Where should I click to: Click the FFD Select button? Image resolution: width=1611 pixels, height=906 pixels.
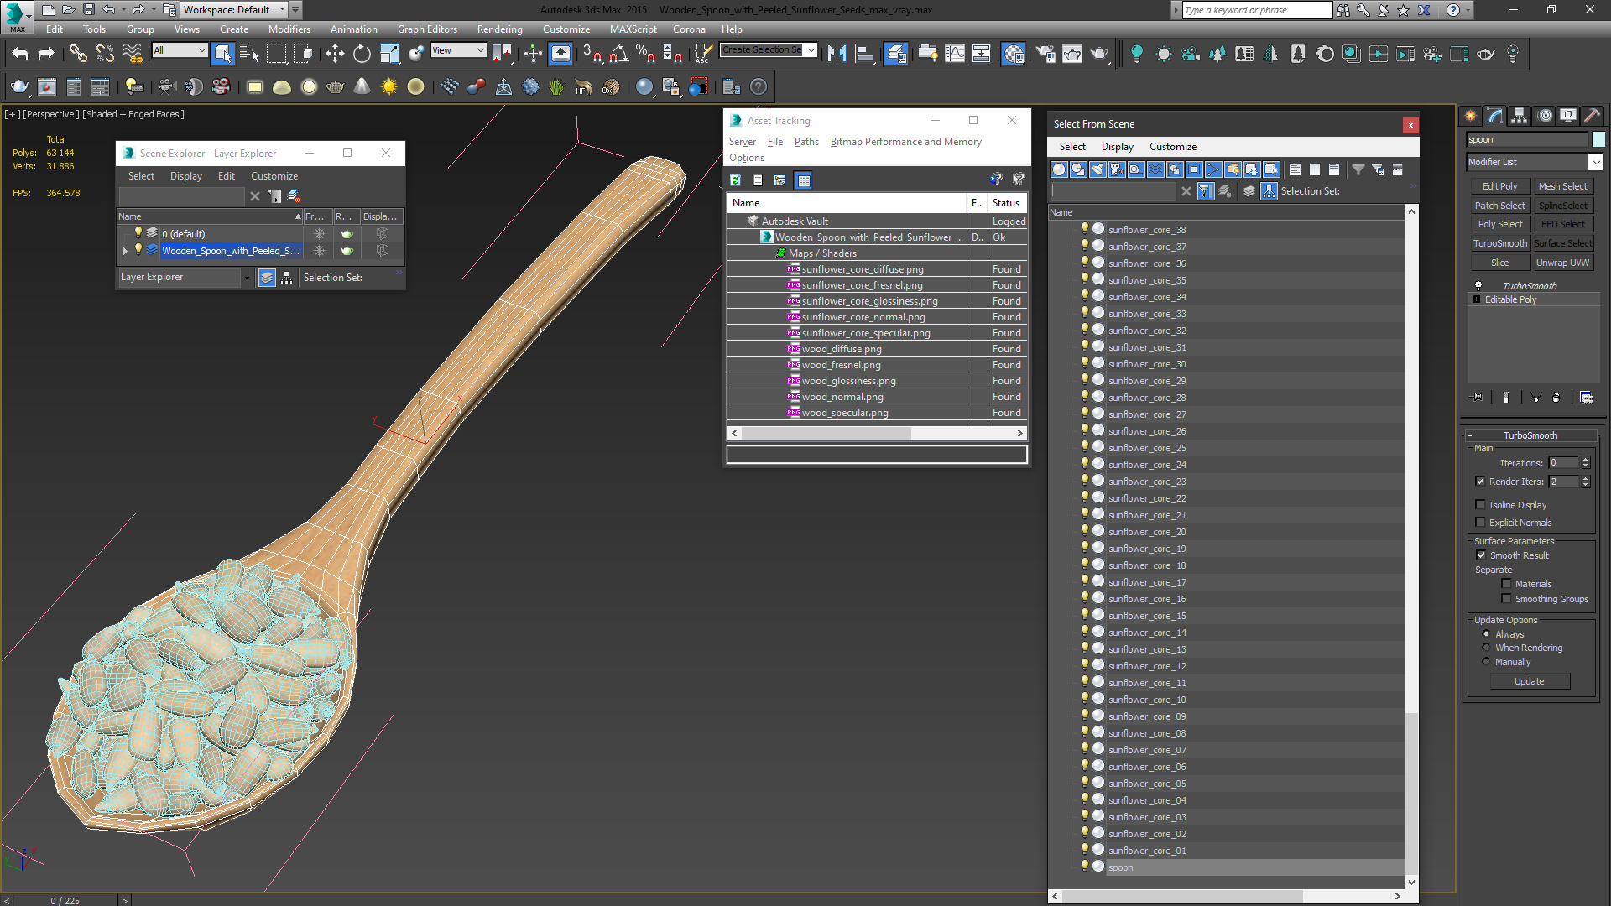[1562, 224]
